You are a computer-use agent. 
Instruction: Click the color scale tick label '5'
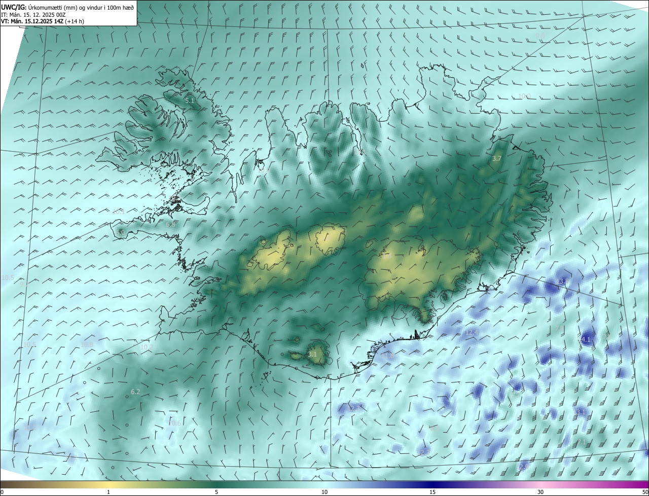tap(217, 492)
